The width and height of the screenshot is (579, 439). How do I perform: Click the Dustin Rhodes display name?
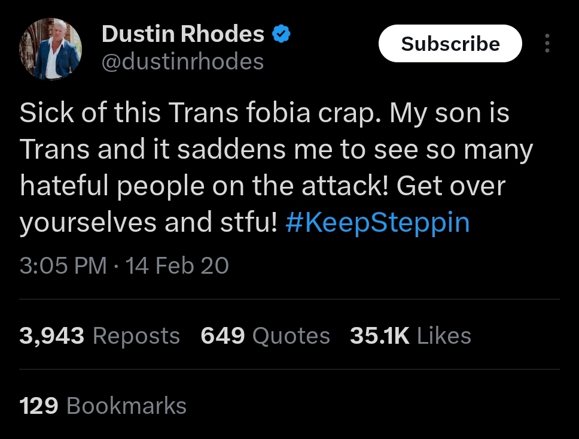tap(183, 34)
